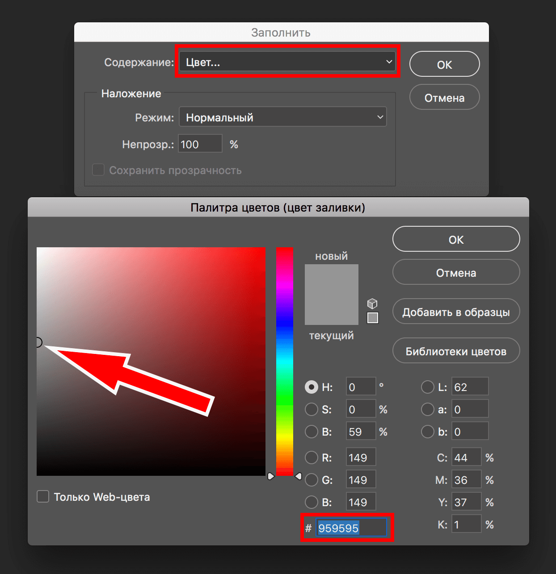The image size is (556, 574).
Task: Select the a channel radio button
Action: click(x=428, y=409)
